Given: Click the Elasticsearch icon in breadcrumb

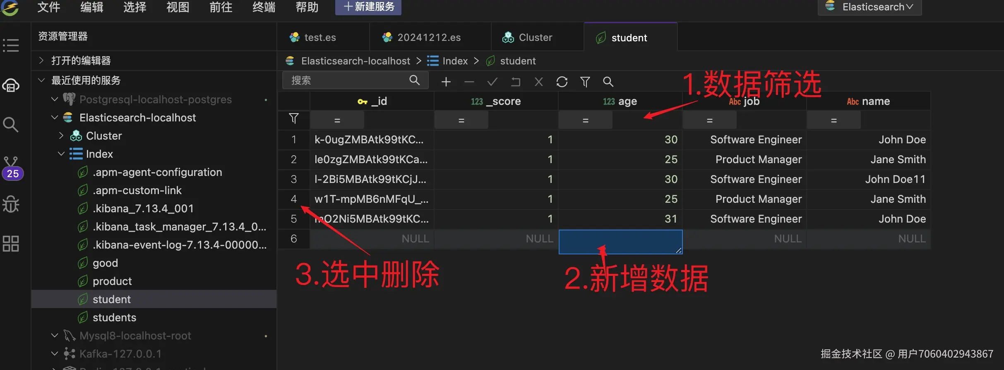Looking at the screenshot, I should point(290,61).
